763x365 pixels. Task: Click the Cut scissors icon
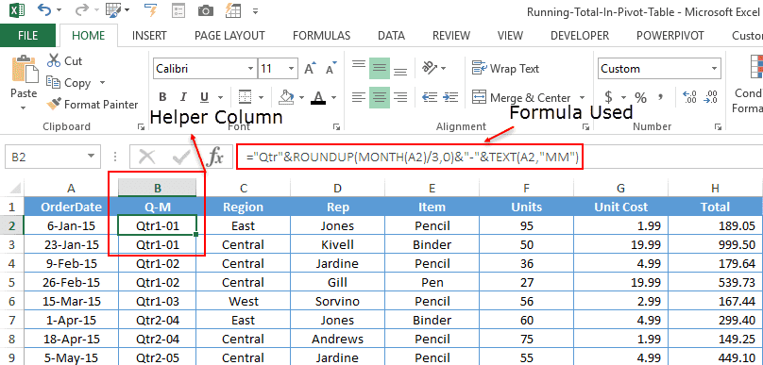click(x=54, y=60)
